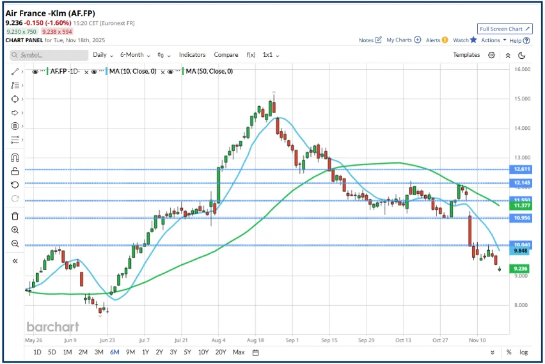Image resolution: width=545 pixels, height=364 pixels.
Task: Toggle the magnet snap tool
Action: tap(15, 157)
